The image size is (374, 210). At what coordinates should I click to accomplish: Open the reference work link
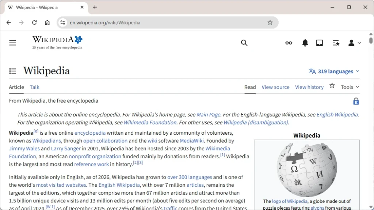pyautogui.click(x=91, y=164)
